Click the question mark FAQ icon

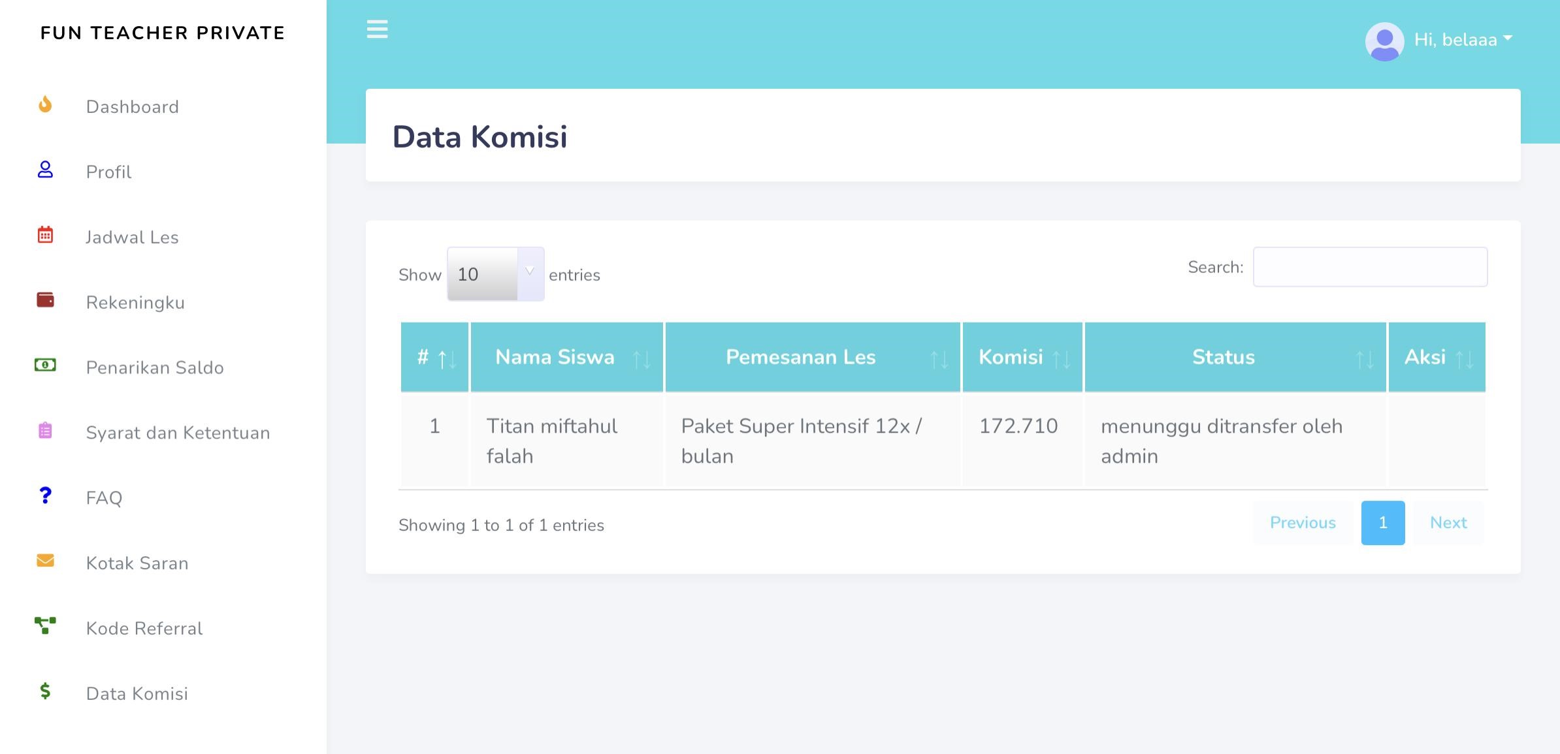tap(45, 495)
